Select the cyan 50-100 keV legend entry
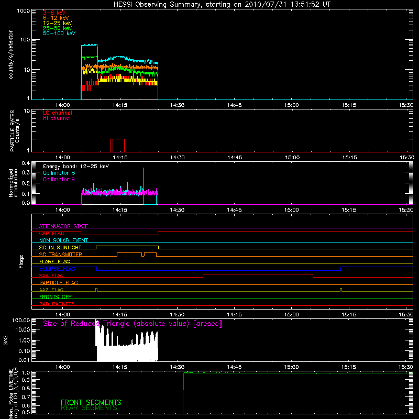The width and height of the screenshot is (419, 419). [x=59, y=34]
